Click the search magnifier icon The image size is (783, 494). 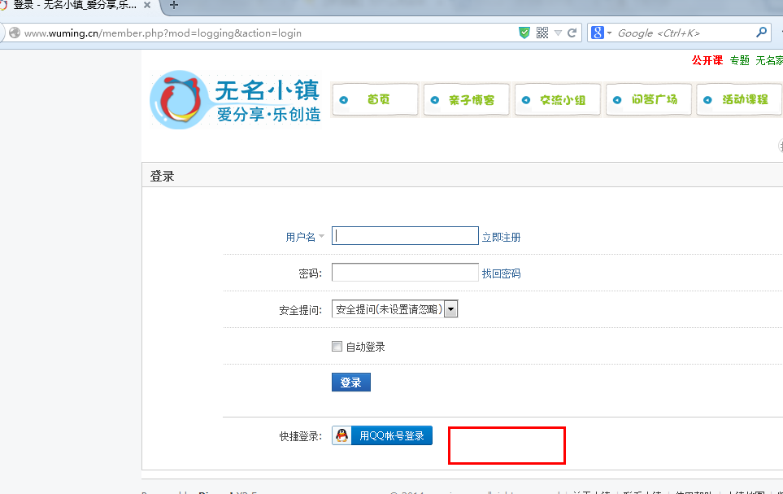[x=762, y=33]
